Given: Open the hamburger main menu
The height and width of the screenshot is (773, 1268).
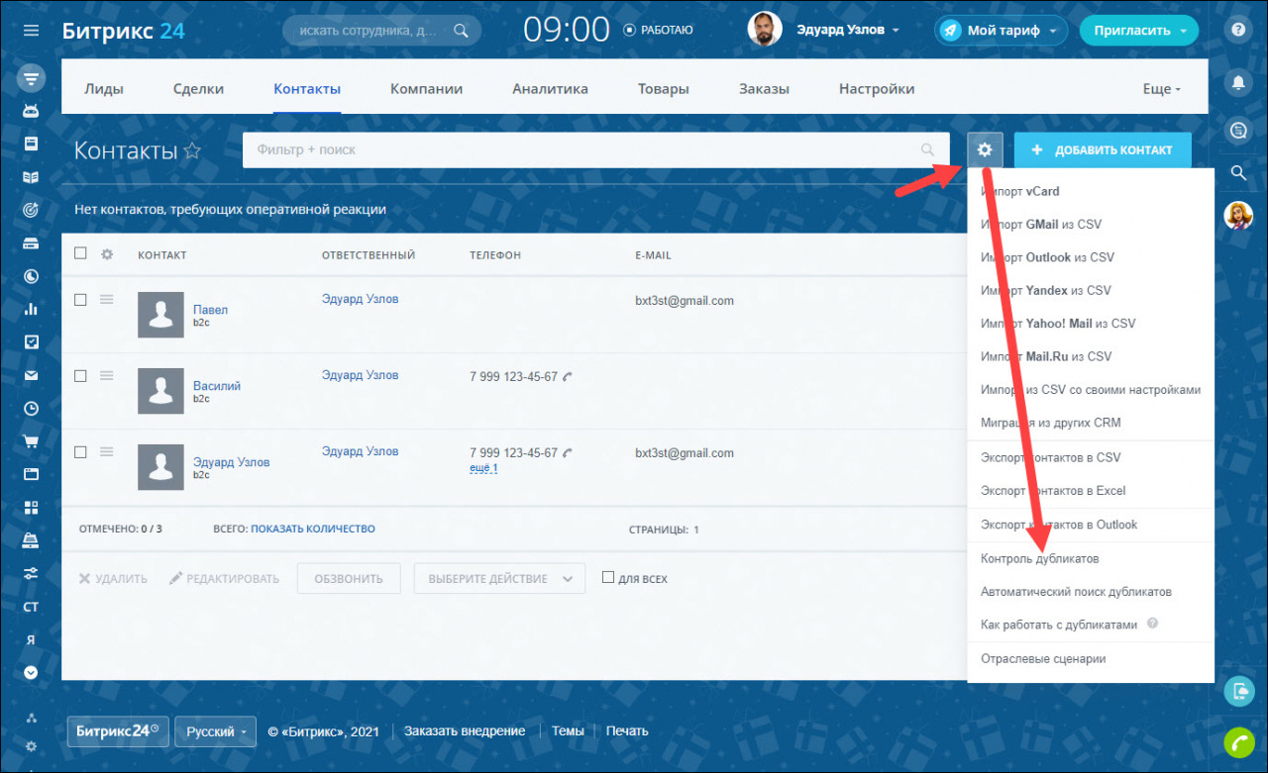Looking at the screenshot, I should pos(31,30).
